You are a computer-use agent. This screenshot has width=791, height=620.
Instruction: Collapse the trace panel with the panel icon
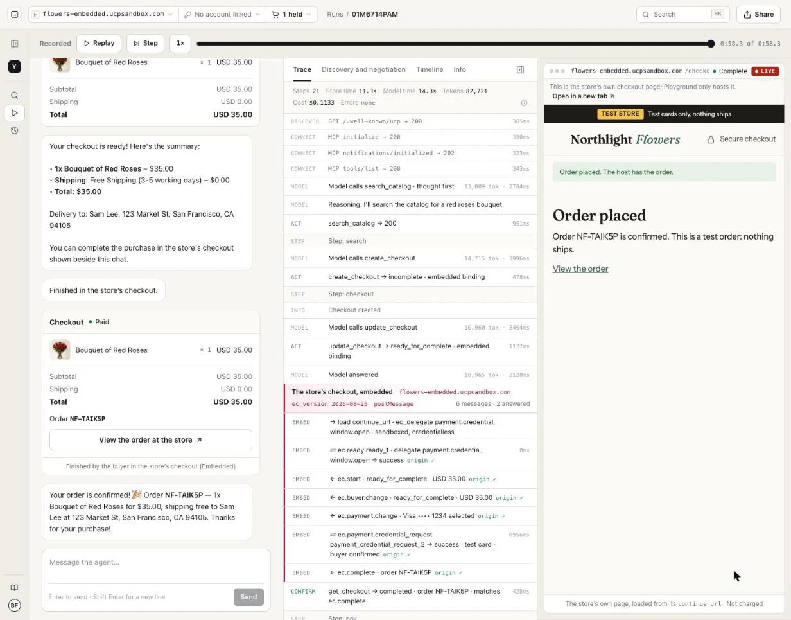tap(520, 69)
